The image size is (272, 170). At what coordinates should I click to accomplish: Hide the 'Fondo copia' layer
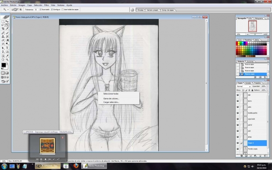click(x=238, y=149)
